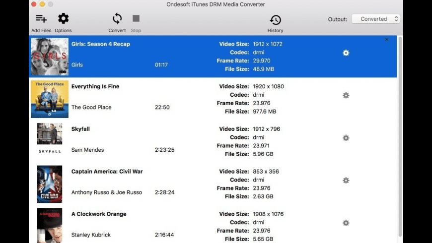Start conversion with the Convert icon

pos(117,18)
